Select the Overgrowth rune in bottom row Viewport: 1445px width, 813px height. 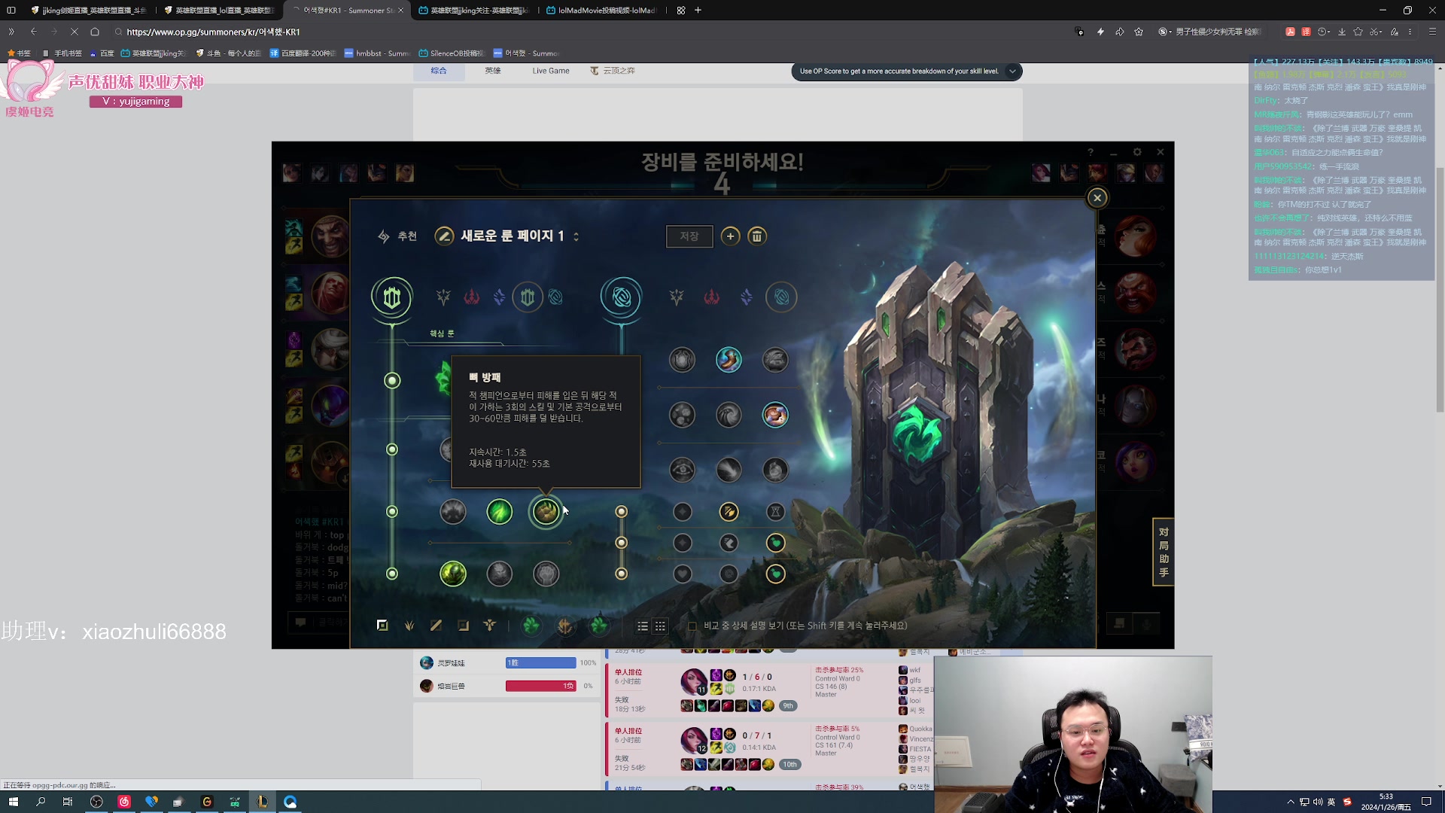[453, 574]
